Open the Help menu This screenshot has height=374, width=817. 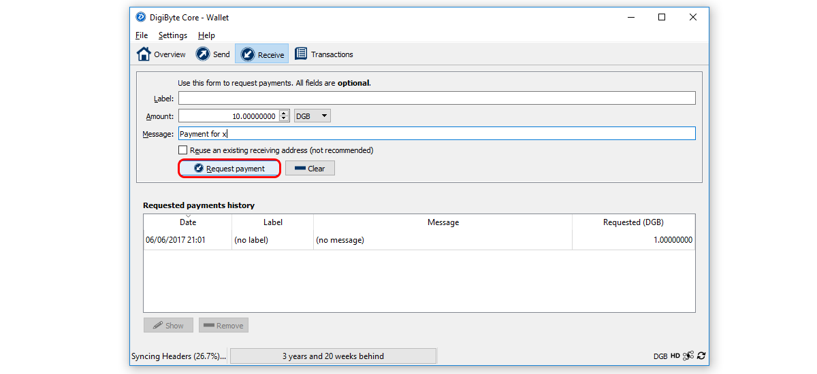pyautogui.click(x=206, y=35)
